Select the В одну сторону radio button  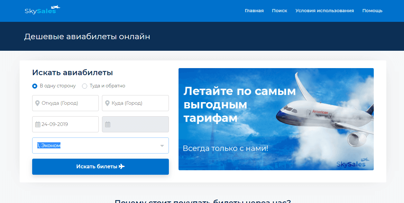34,86
